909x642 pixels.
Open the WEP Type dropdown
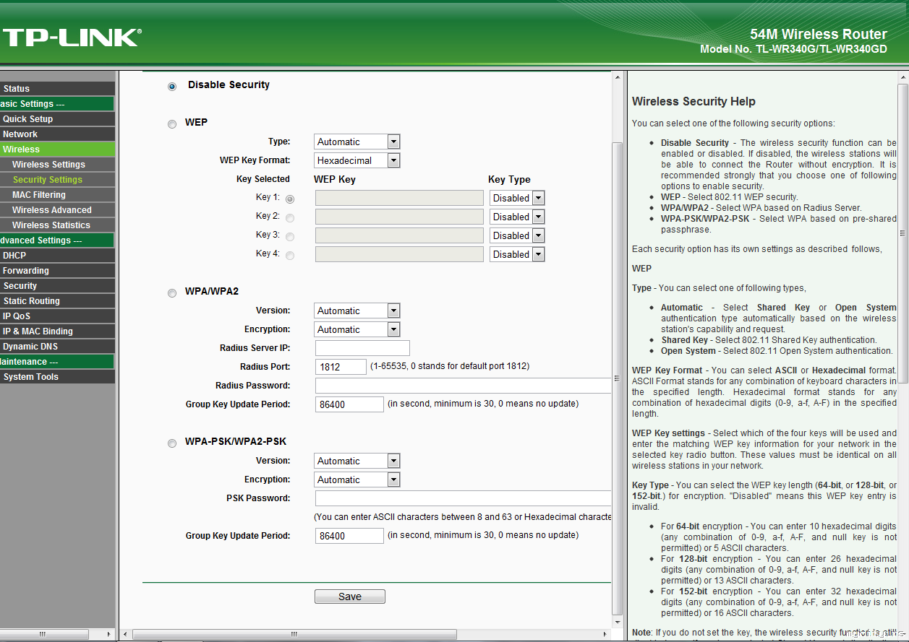click(x=357, y=142)
